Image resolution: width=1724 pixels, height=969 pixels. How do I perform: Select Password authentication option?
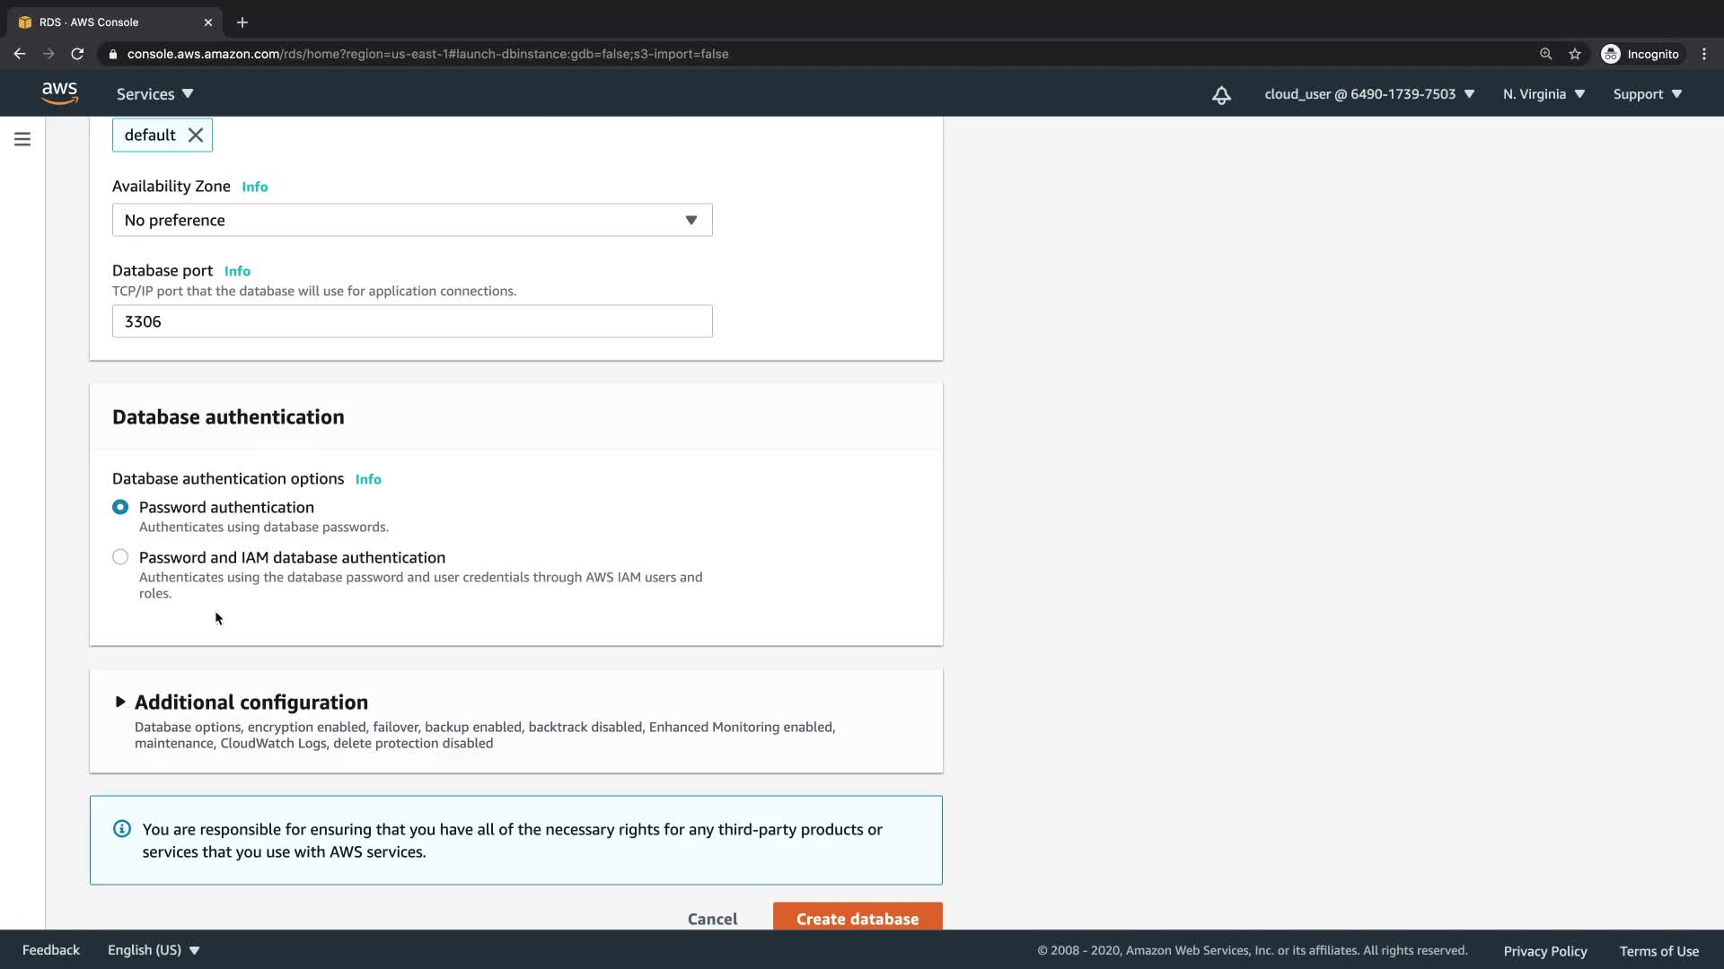point(120,508)
